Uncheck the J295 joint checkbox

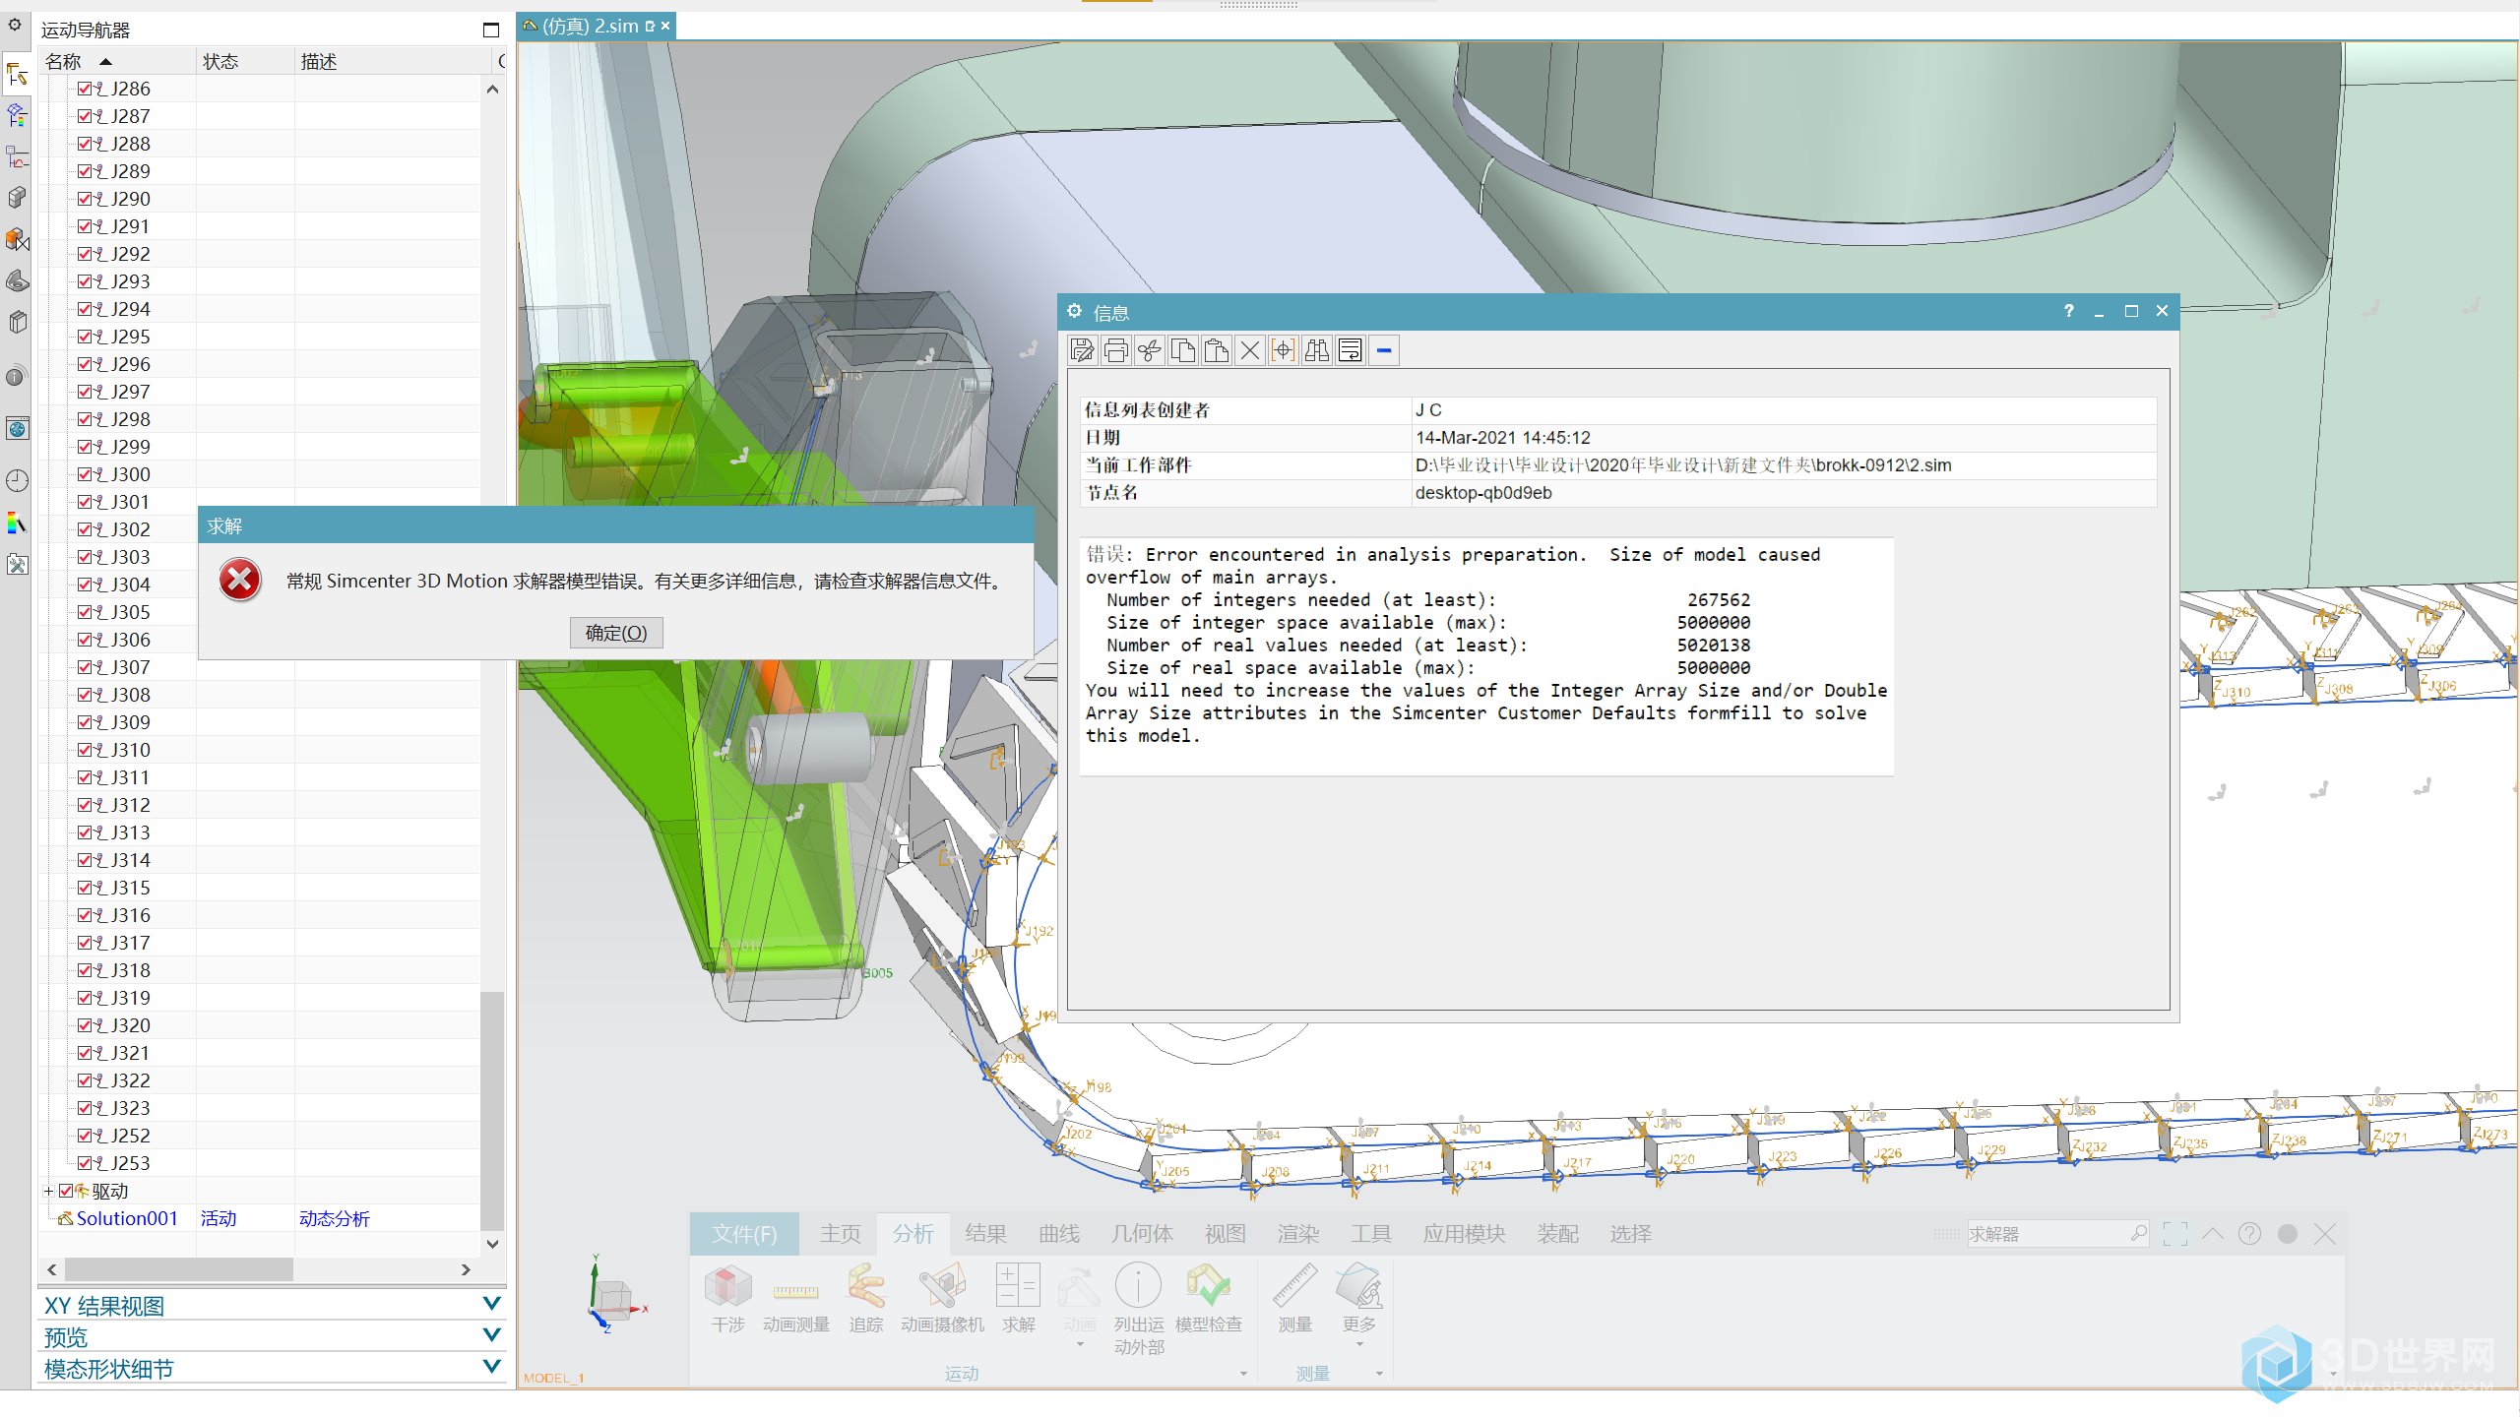[85, 337]
